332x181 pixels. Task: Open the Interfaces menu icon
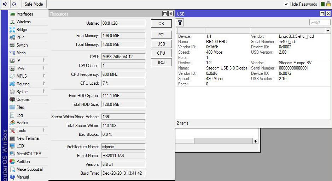[x=12, y=14]
